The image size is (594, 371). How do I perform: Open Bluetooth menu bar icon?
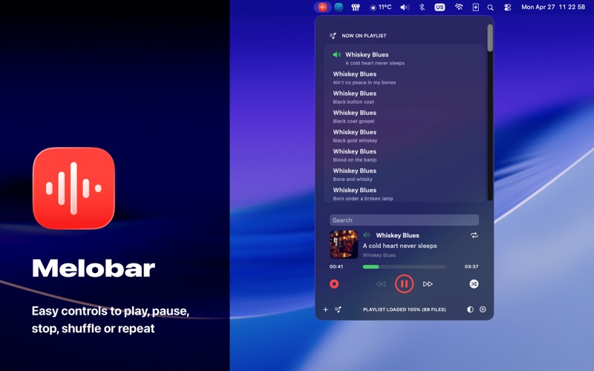tap(422, 7)
